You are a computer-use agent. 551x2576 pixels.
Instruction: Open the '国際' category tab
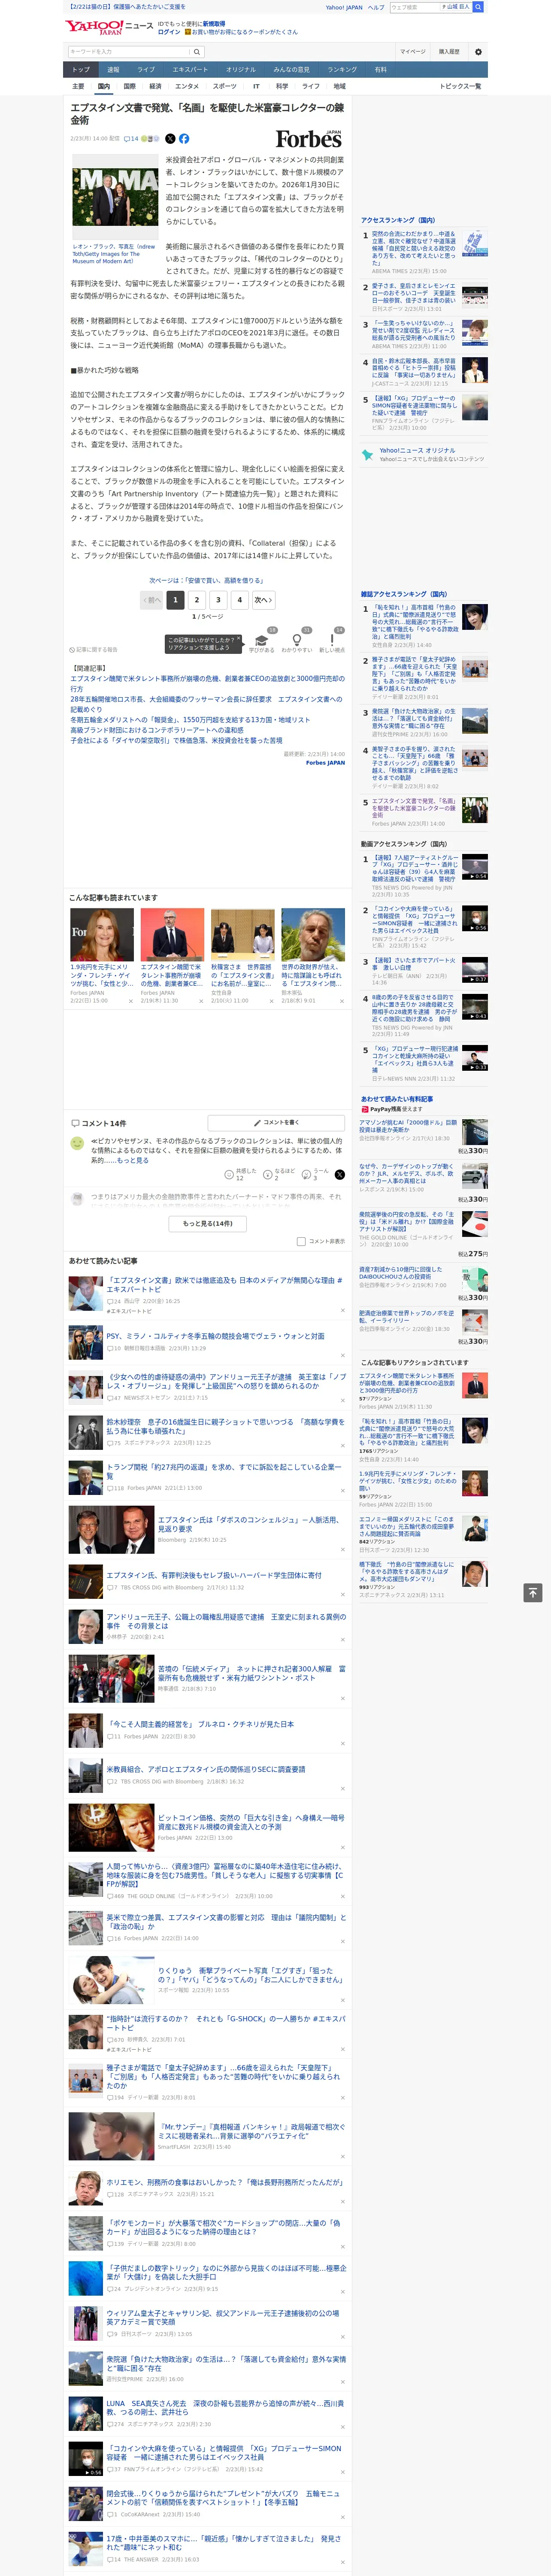pyautogui.click(x=129, y=86)
